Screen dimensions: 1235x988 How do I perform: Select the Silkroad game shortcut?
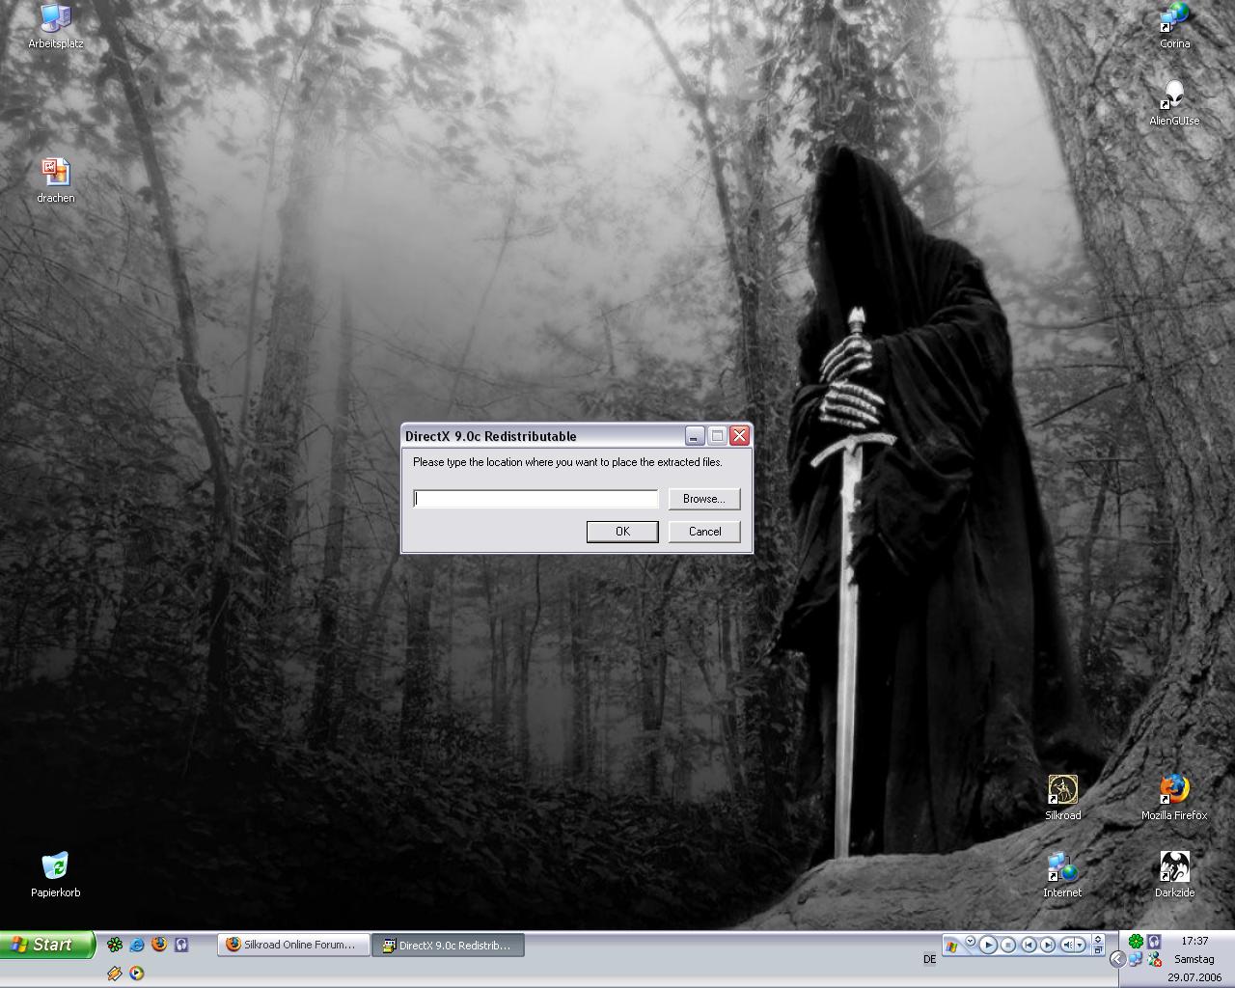[1062, 791]
